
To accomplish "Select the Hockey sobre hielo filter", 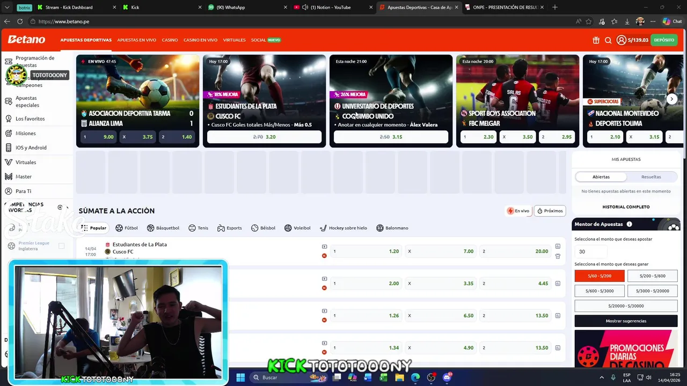I will (343, 228).
